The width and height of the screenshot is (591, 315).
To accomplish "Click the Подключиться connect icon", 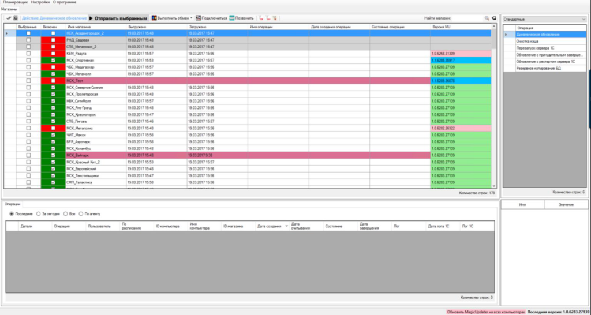I will [199, 18].
